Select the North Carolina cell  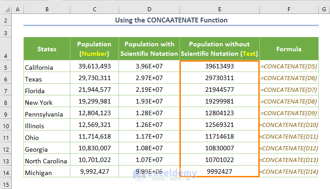coord(47,161)
